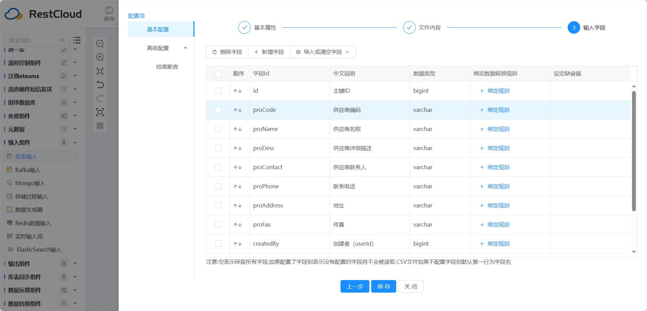647x311 pixels.
Task: Expand the 输出组件 category
Action: pyautogui.click(x=75, y=263)
